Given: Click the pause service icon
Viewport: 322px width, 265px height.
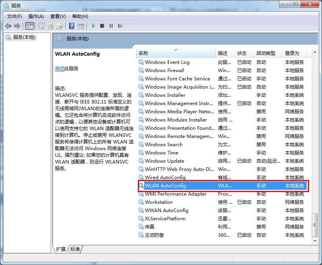Looking at the screenshot, I should (111, 26).
